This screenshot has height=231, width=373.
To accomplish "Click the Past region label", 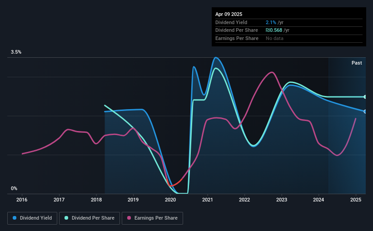I will [357, 63].
